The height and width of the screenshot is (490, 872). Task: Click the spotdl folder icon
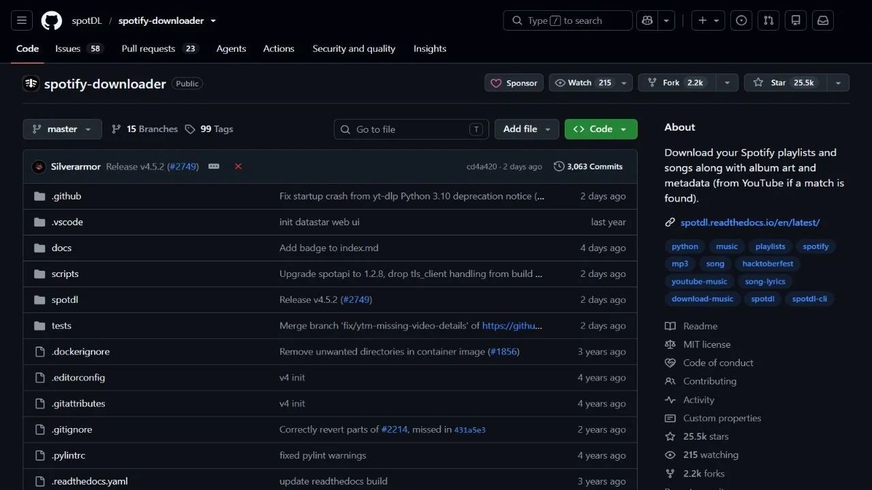(40, 299)
